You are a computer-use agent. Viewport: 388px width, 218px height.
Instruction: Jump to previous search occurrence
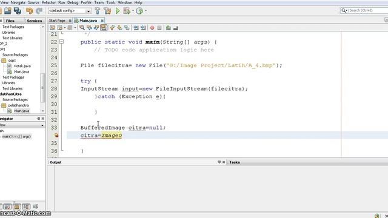tap(89, 28)
